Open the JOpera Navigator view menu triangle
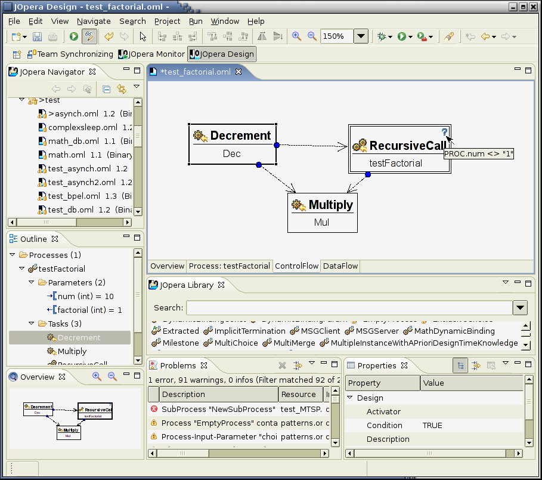Screen dimensions: 542x480 pos(137,87)
